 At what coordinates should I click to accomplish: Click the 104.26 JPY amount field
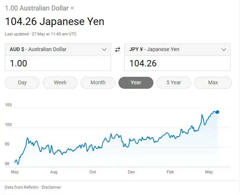[x=177, y=63]
